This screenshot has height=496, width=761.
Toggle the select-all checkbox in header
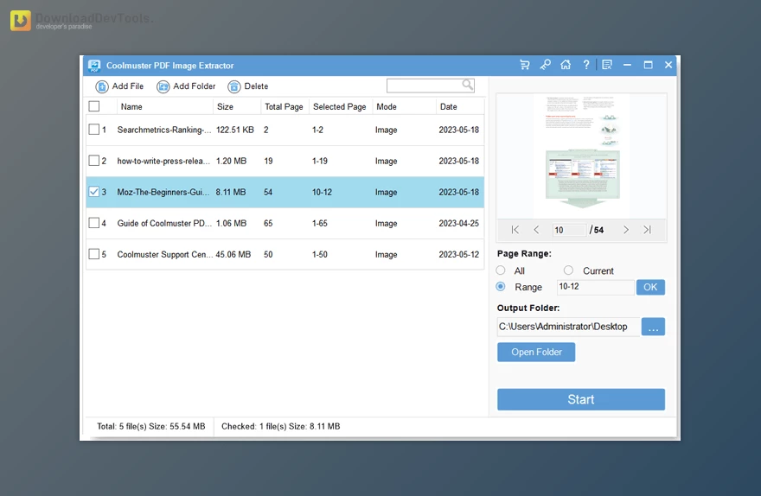(94, 106)
